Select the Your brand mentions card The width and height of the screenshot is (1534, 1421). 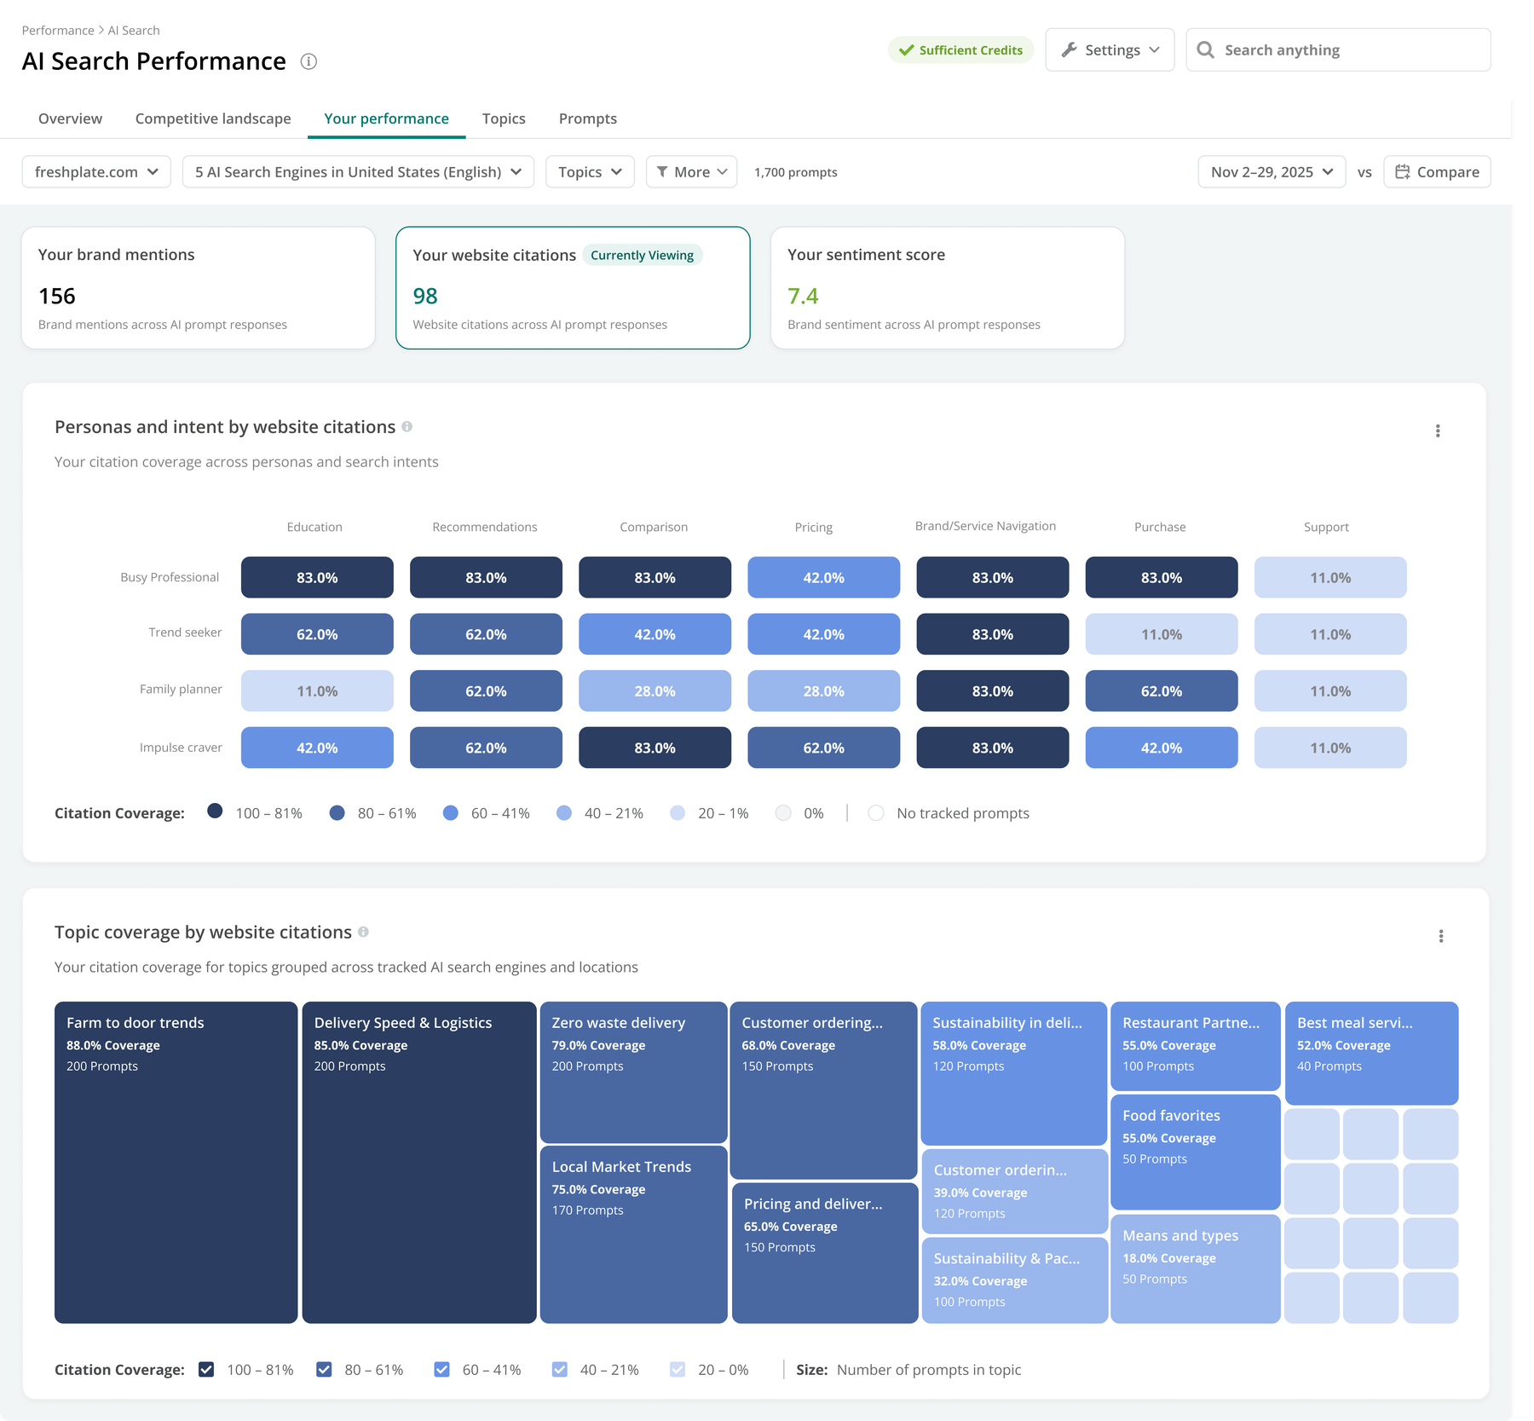tap(199, 287)
